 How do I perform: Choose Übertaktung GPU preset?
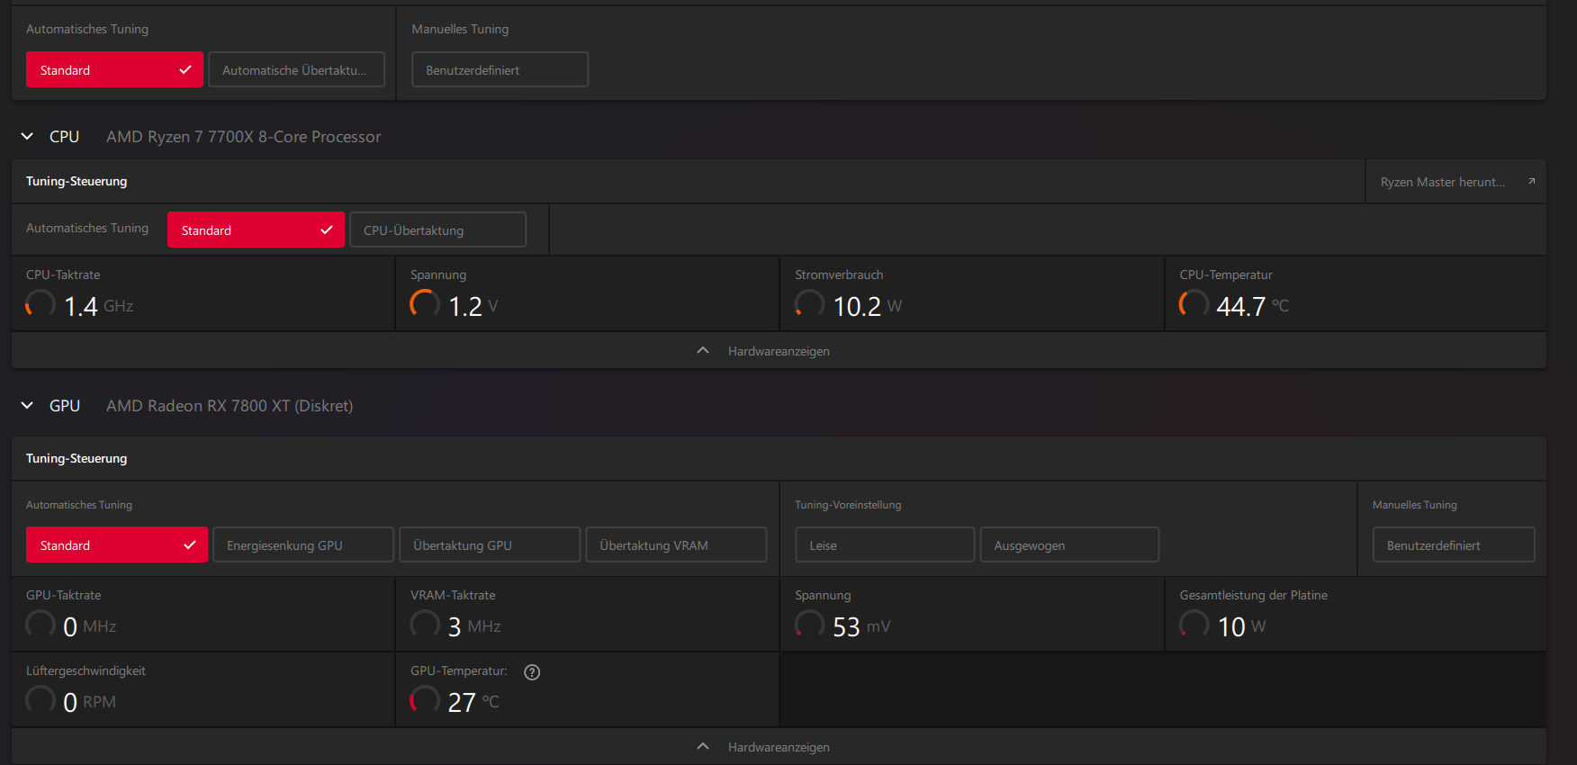(490, 544)
